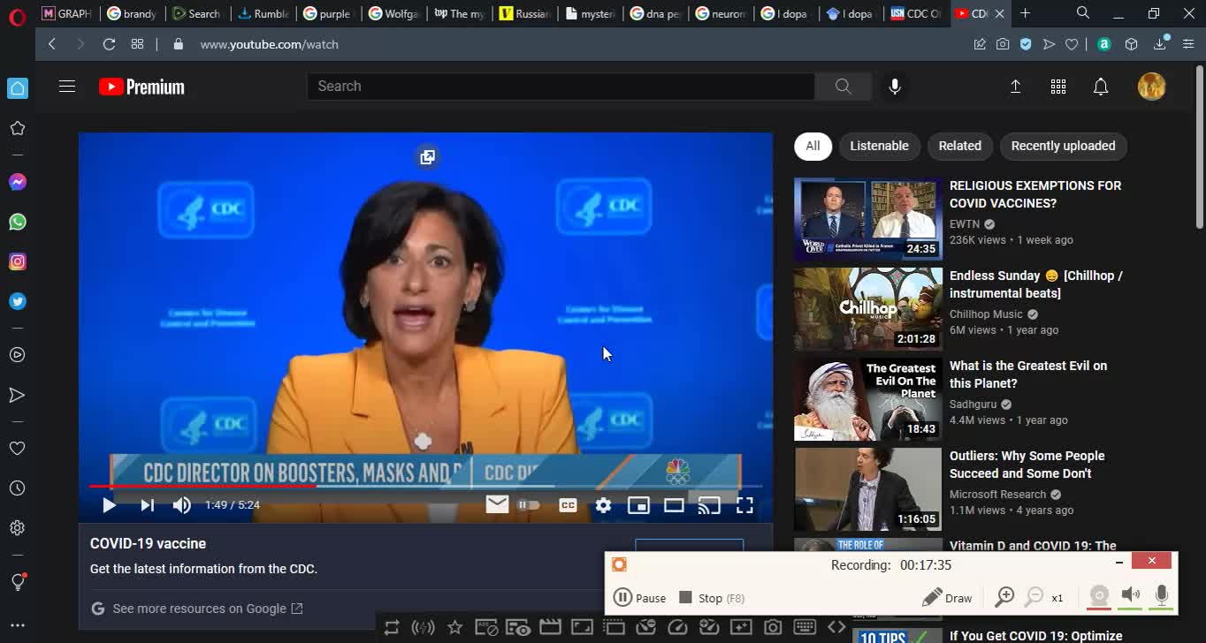1206x643 pixels.
Task: Switch to the brandy browser tab
Action: pyautogui.click(x=132, y=13)
